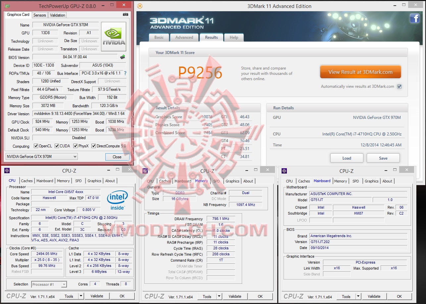This screenshot has height=304, width=426.
Task: Click Tools button in the CPU-Z CPU window
Action: (x=69, y=296)
